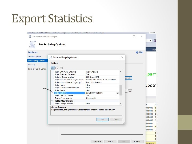
Task: Click Cancel in Advanced Scripting Options
Action: click(116, 120)
